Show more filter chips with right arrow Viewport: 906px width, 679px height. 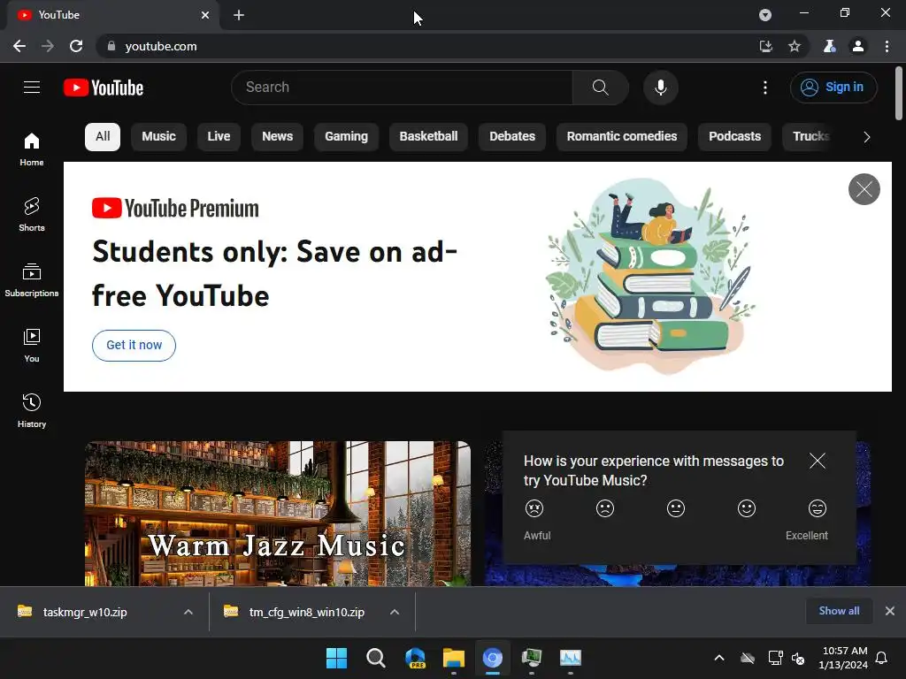pyautogui.click(x=866, y=137)
